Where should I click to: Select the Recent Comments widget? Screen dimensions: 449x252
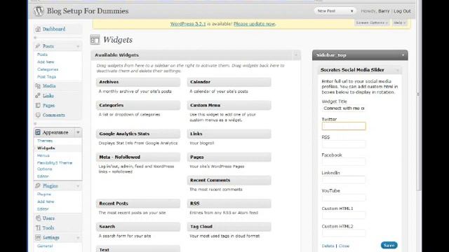229,181
